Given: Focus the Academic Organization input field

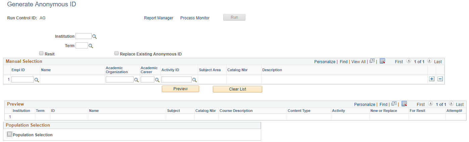Looking at the screenshot, I should pos(120,80).
